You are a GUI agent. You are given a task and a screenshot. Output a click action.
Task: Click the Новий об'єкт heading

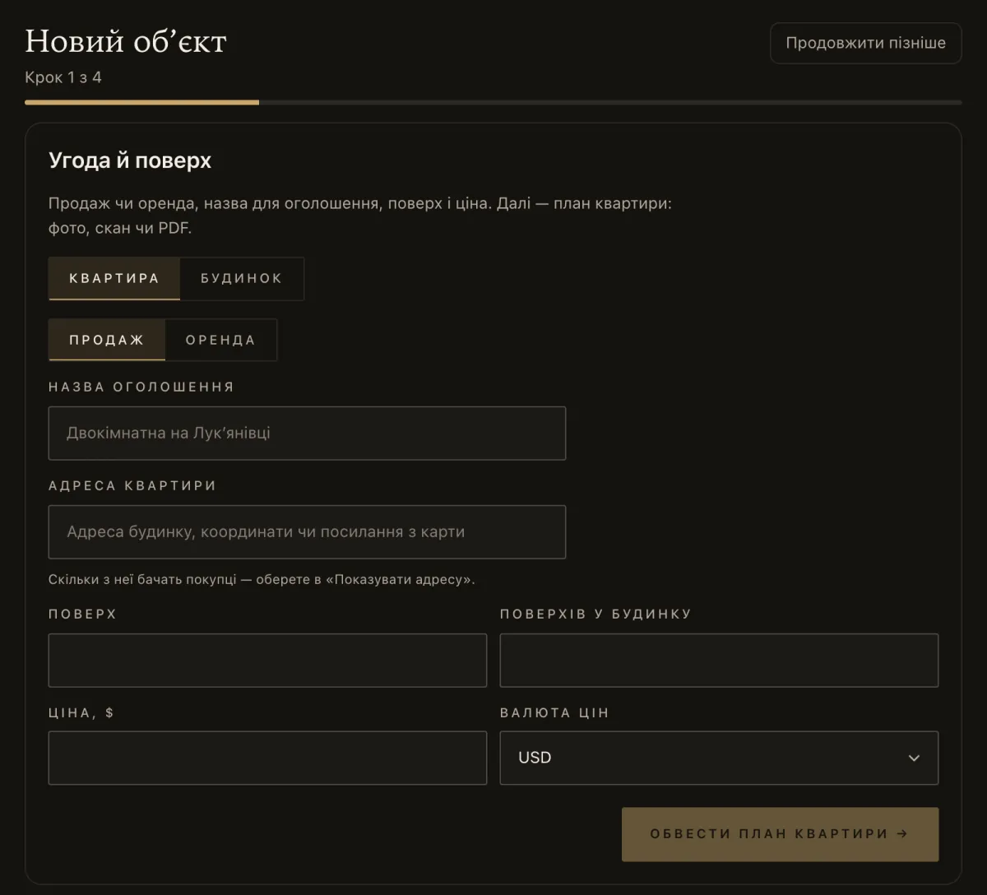(126, 41)
